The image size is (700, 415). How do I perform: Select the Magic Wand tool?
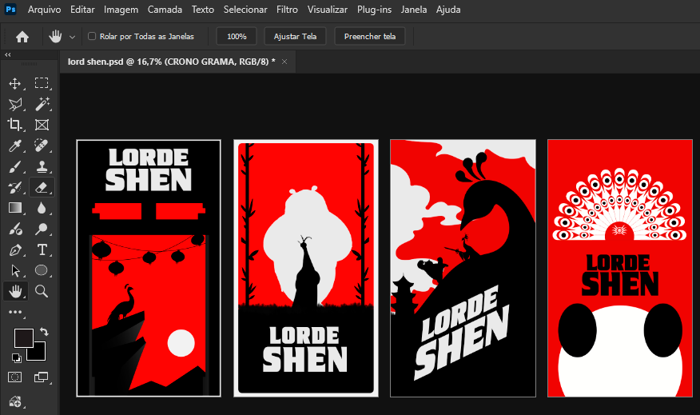[x=42, y=104]
